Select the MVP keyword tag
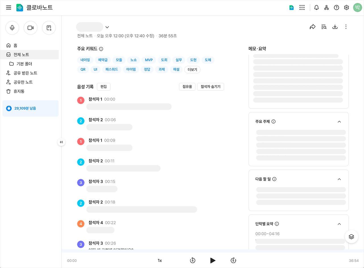364x268 pixels. [149, 60]
